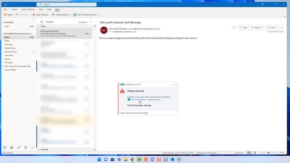Expand Sync Issues (This computer only)
This screenshot has width=290, height=163.
click(4, 66)
